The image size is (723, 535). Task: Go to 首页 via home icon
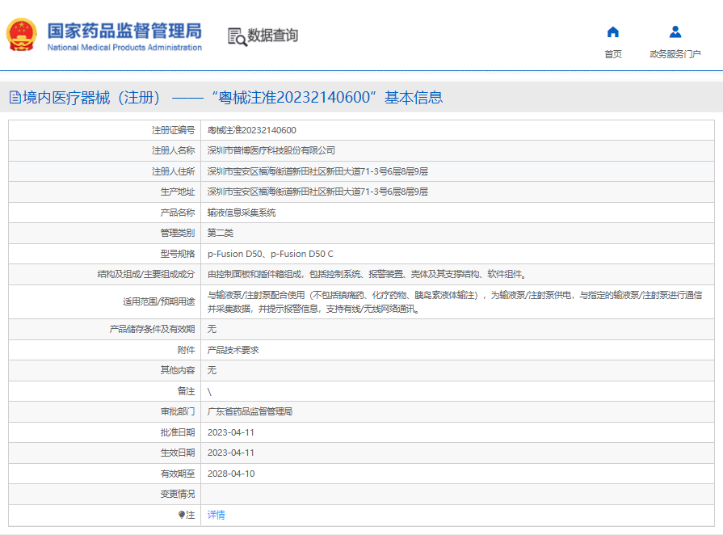613,32
